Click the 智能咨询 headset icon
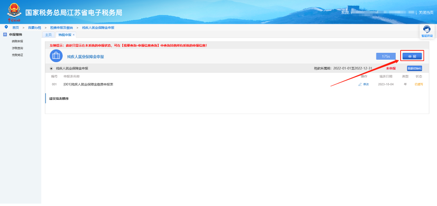437x206 pixels. click(x=426, y=30)
